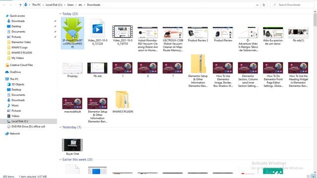This screenshot has height=178, width=317.
Task: Select the maxresdefault image file
Action: click(72, 103)
